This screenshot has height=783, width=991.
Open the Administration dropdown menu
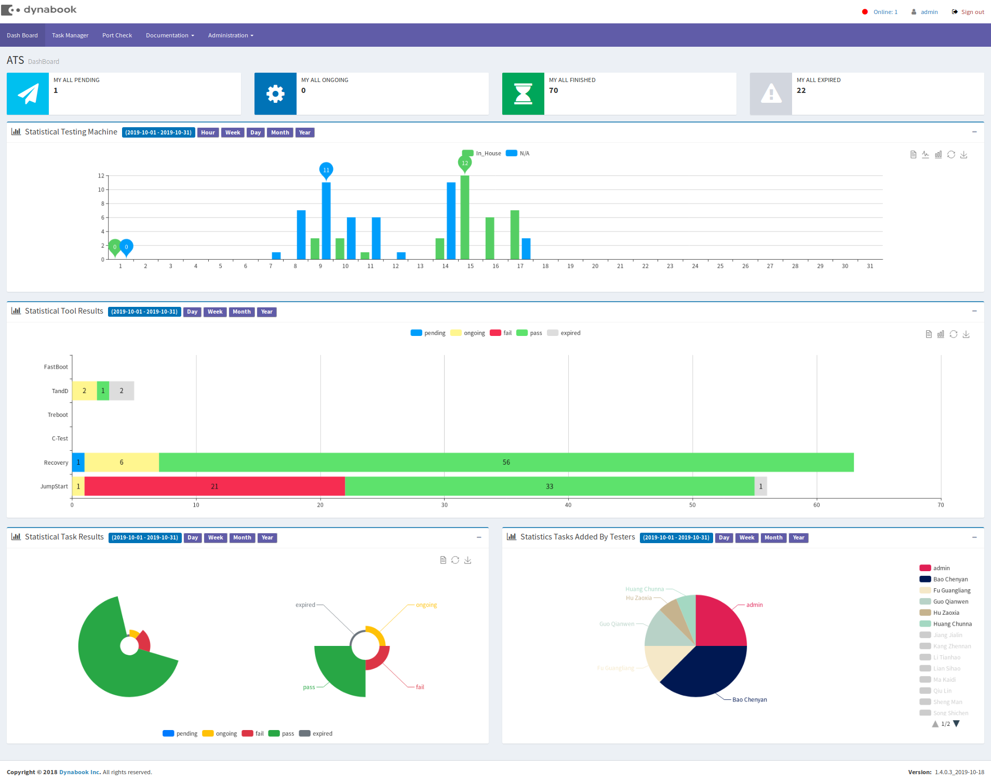231,35
